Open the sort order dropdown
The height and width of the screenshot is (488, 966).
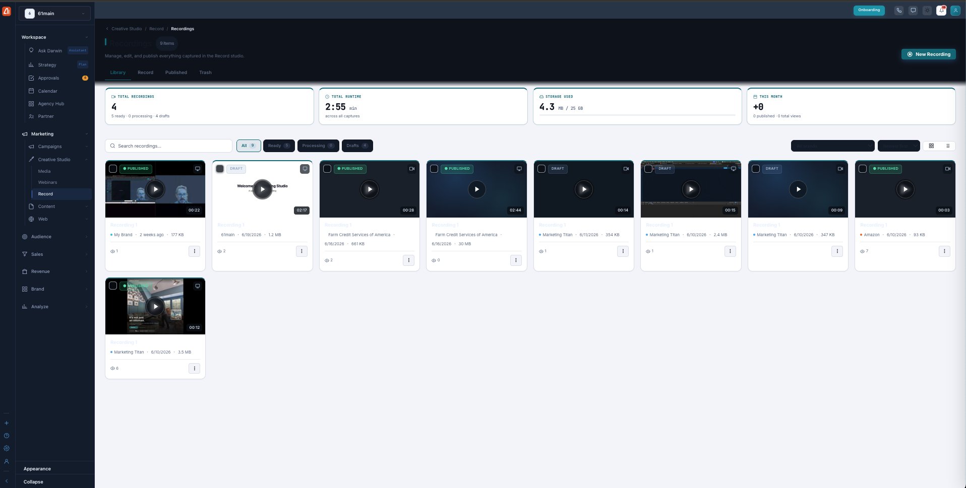(898, 146)
